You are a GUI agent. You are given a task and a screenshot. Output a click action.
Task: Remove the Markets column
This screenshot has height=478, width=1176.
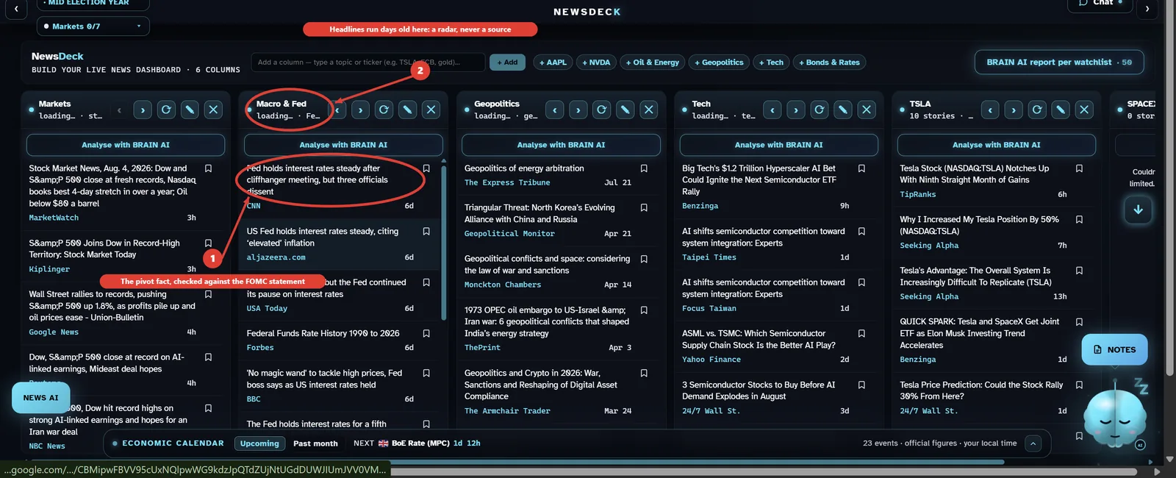213,110
